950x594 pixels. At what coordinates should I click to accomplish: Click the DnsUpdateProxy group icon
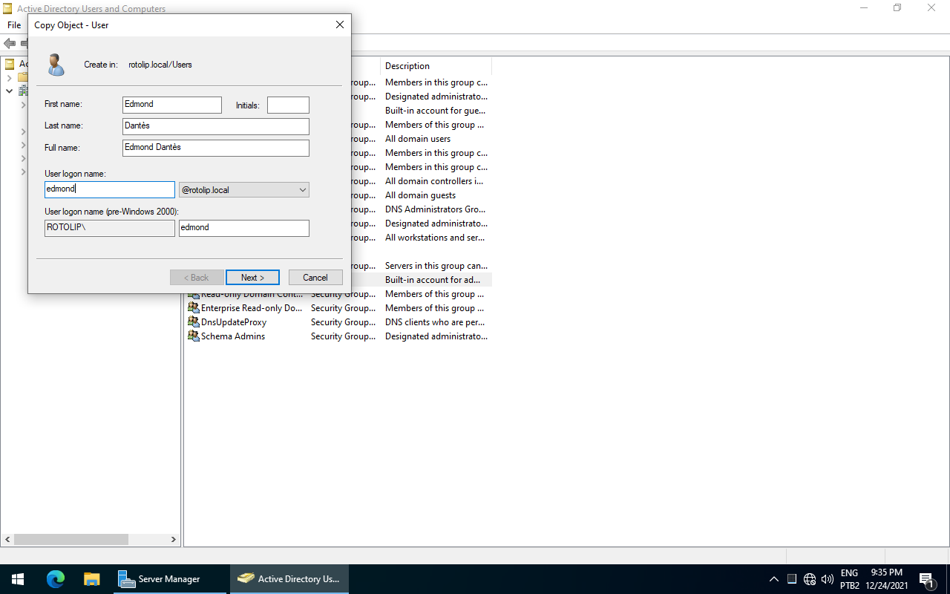[x=193, y=322]
